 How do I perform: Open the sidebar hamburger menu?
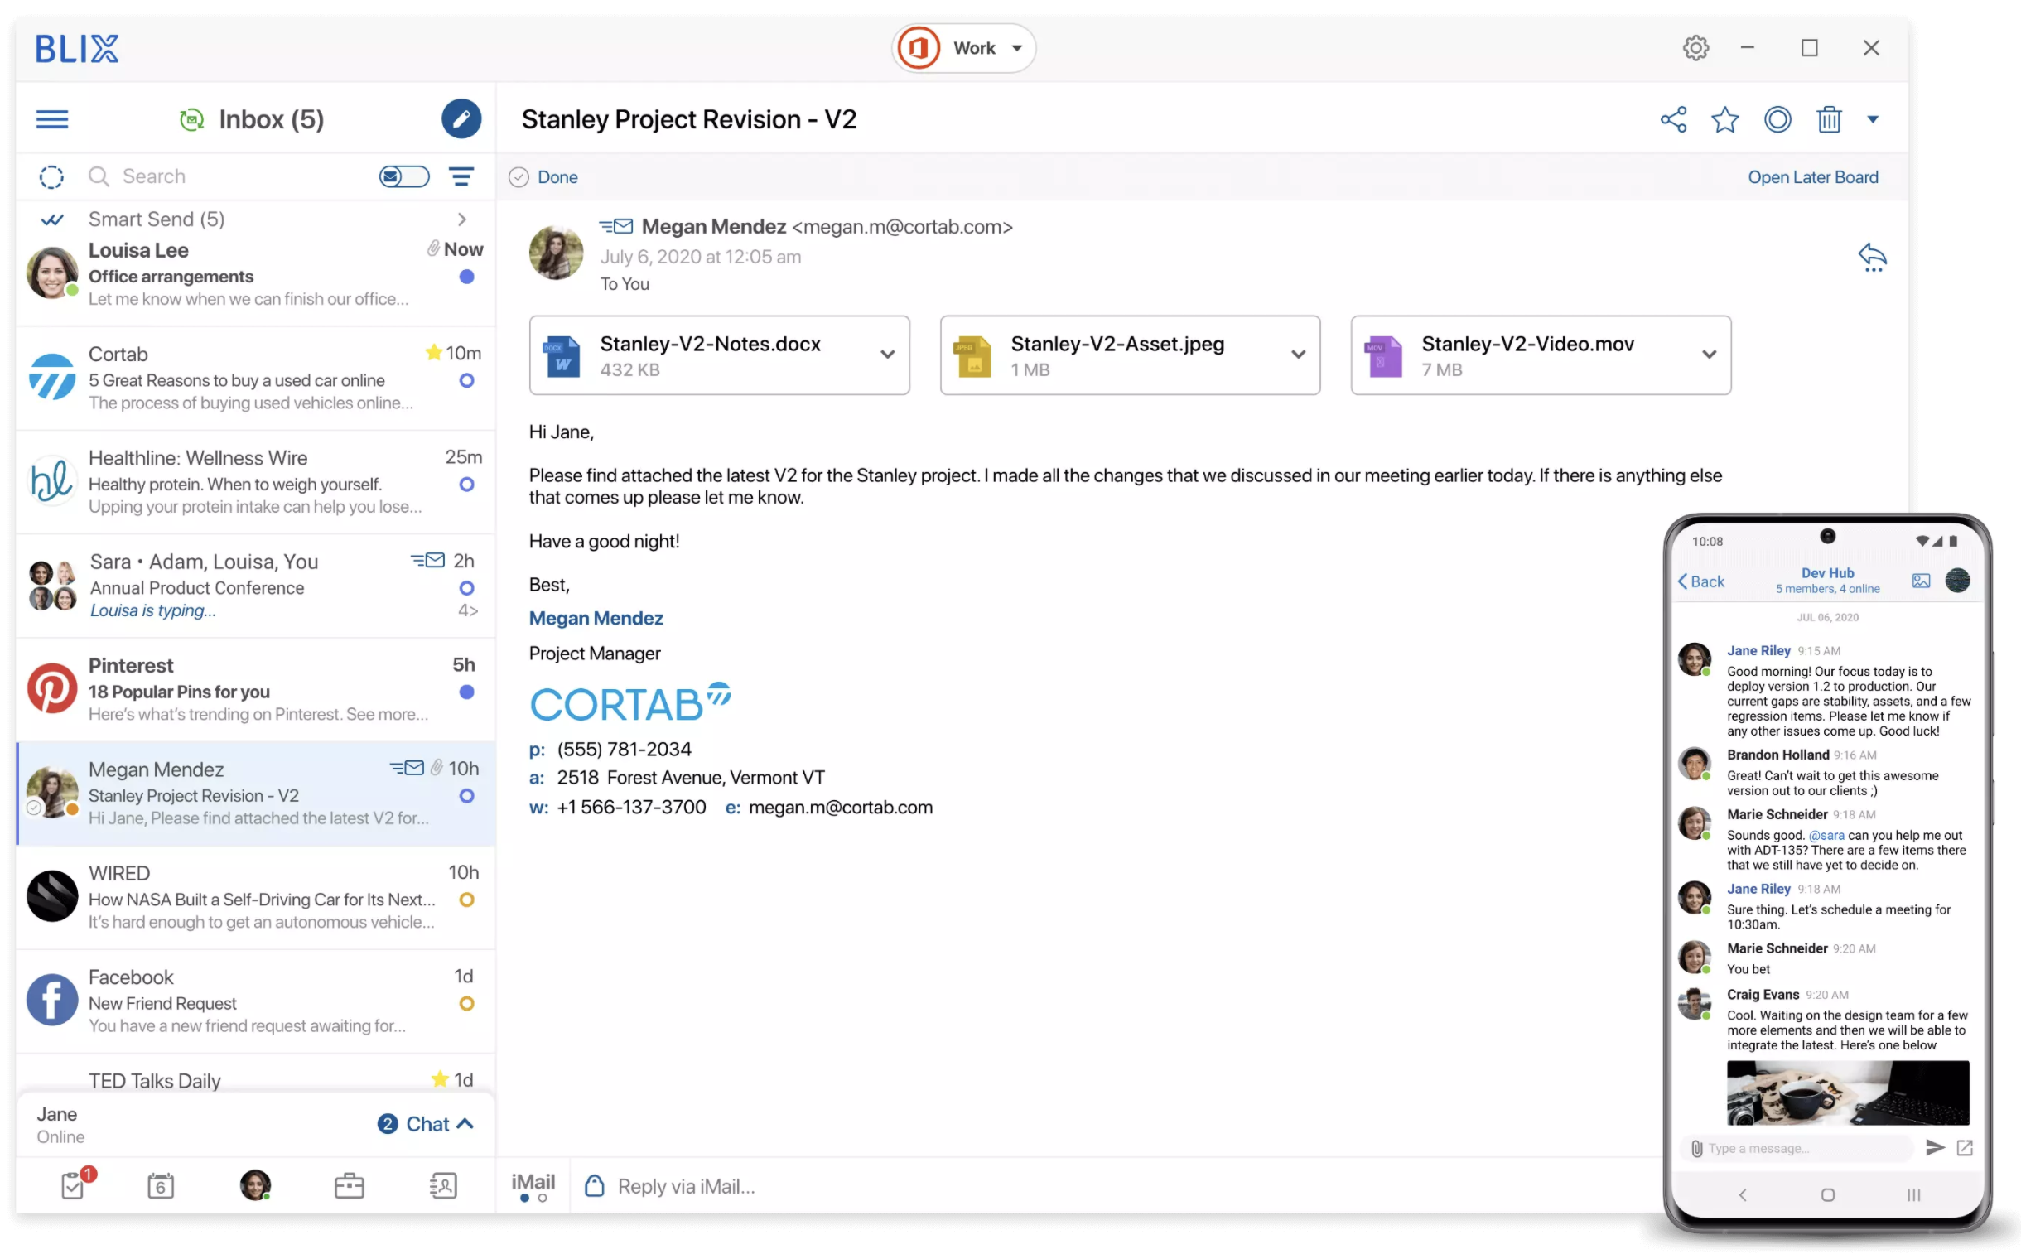click(51, 119)
